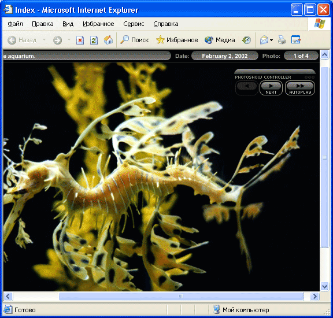Open the History clock icon

point(246,40)
